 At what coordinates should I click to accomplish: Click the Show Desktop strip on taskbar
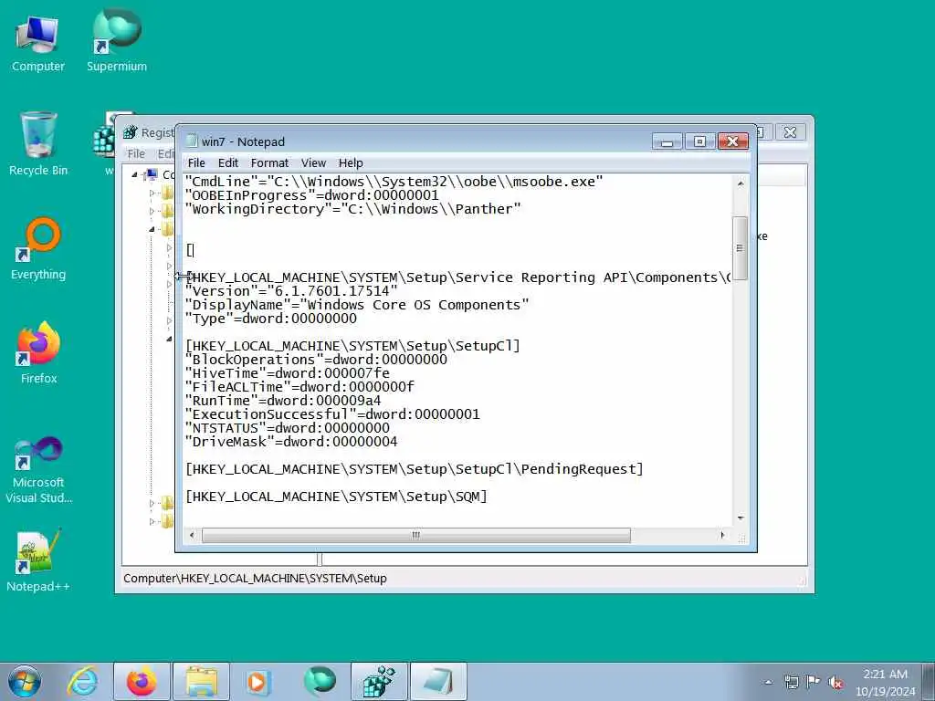coord(929,681)
